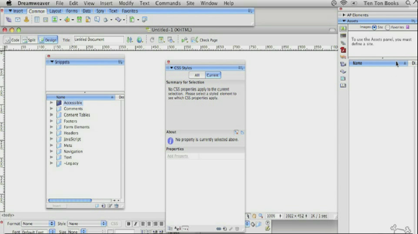Click the View Options icon in document toolbar
The image size is (418, 234).
coord(162,40)
